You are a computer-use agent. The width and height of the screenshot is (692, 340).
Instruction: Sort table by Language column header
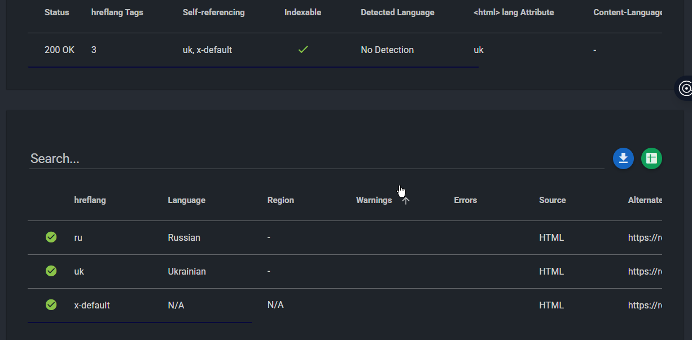186,200
